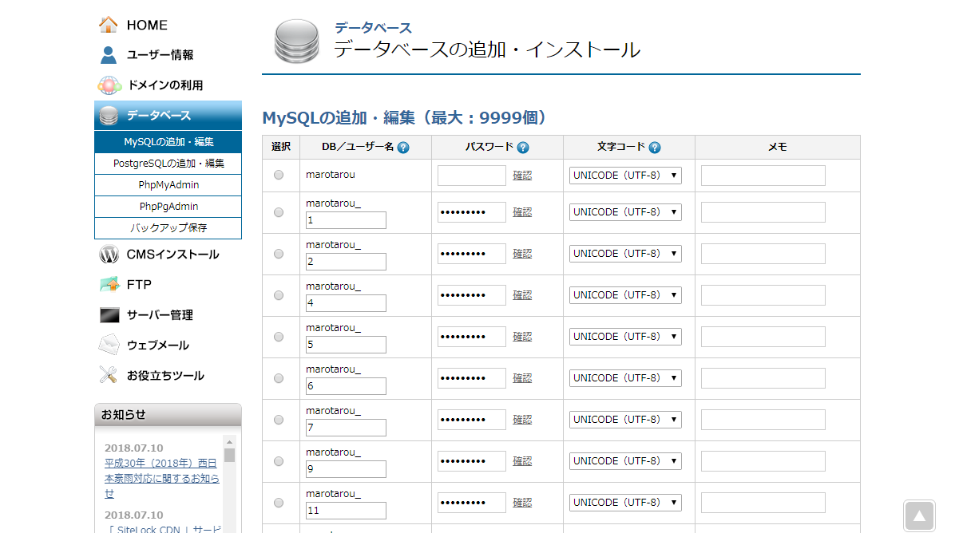Image resolution: width=955 pixels, height=533 pixels.
Task: Click the useful tools wrench icon
Action: tap(109, 375)
